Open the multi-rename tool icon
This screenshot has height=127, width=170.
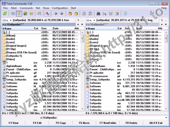[105, 14]
